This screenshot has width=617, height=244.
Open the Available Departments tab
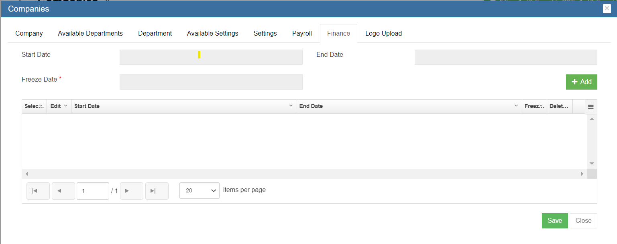click(x=90, y=34)
